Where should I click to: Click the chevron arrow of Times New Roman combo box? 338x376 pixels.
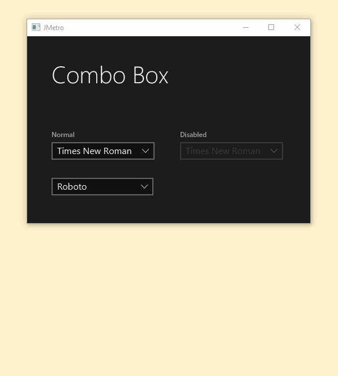point(146,151)
